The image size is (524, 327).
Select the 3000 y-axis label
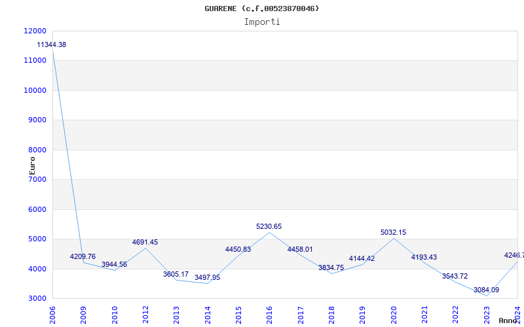click(37, 299)
